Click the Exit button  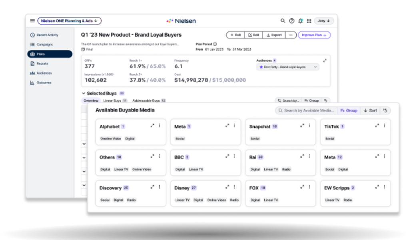(x=235, y=35)
